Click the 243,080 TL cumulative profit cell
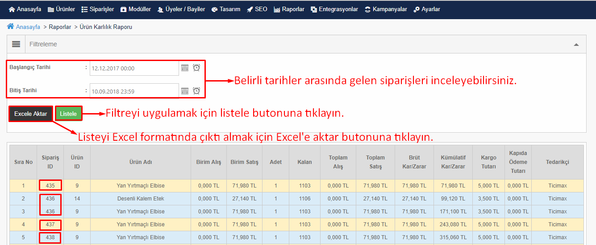 click(x=453, y=225)
